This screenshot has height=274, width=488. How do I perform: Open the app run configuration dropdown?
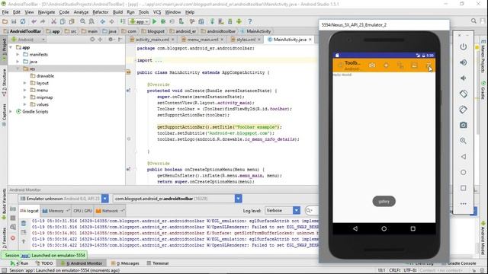point(139,21)
